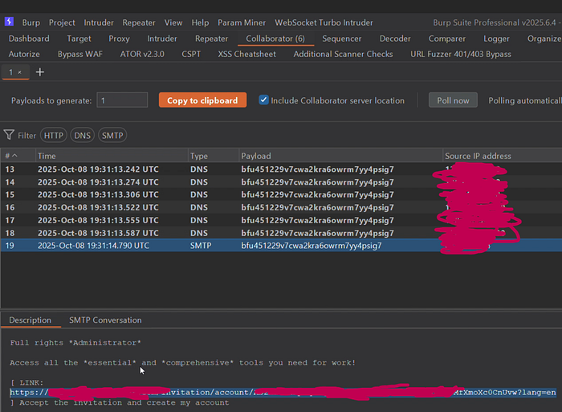Open the XSS Cheatsheet tab
The width and height of the screenshot is (562, 412).
[x=247, y=54]
